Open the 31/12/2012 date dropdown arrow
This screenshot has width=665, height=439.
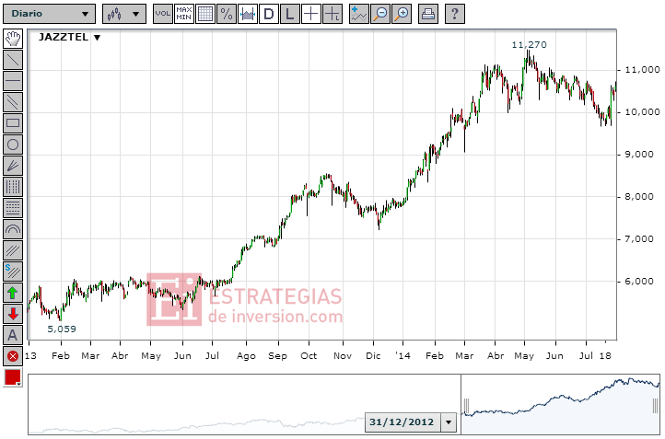coord(449,422)
